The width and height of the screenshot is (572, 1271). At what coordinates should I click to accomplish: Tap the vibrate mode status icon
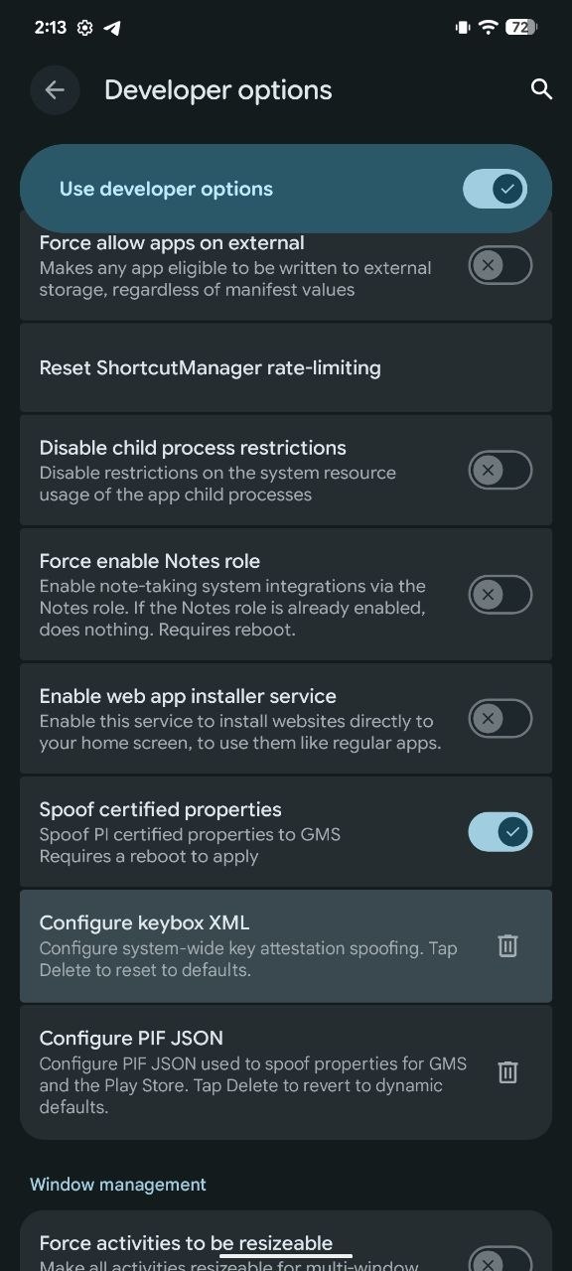pyautogui.click(x=462, y=28)
